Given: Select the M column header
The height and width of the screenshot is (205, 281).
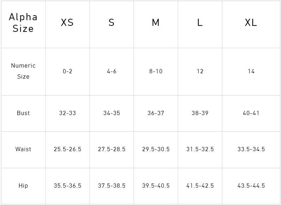Looking at the screenshot, I should [156, 23].
